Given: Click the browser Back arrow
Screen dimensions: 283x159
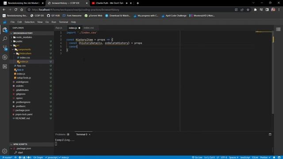Looking at the screenshot, I should [x=4, y=10].
